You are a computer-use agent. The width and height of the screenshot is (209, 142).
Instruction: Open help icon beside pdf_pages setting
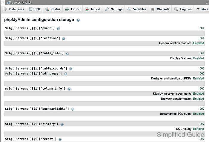[x=65, y=74]
